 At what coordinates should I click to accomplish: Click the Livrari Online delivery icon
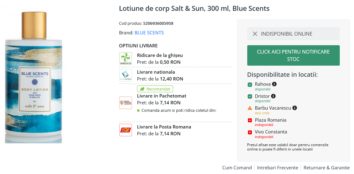point(126,75)
